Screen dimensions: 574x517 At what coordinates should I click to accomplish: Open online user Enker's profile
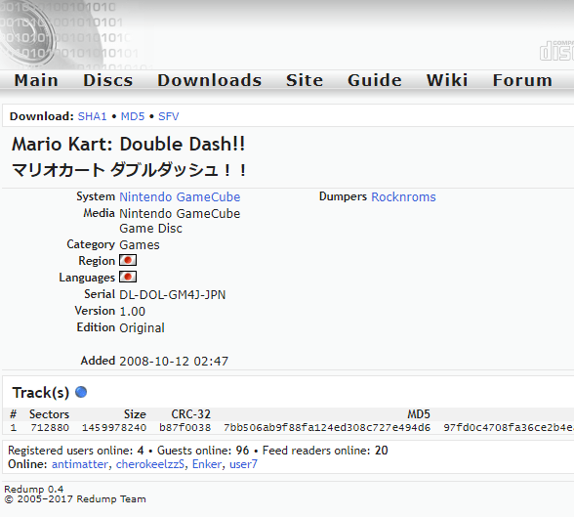tap(207, 464)
